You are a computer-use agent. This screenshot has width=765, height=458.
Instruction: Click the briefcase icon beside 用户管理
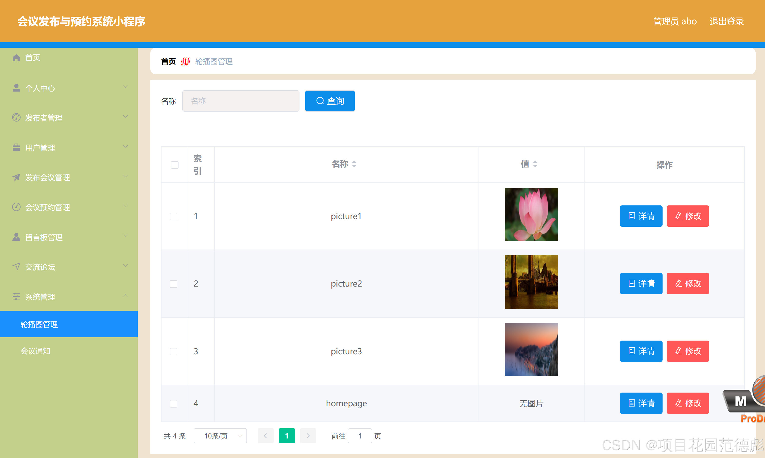pos(16,148)
